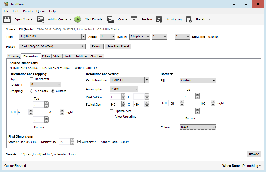Click the borders Top spinner arrows
The width and height of the screenshot is (266, 172).
click(x=198, y=96)
